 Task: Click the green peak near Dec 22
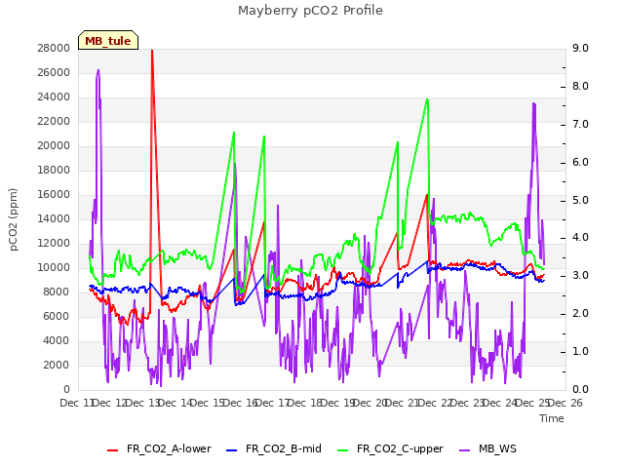pos(427,99)
